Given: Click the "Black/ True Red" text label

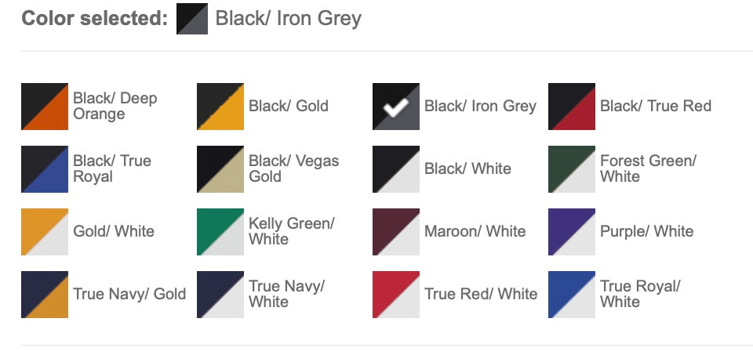Looking at the screenshot, I should tap(656, 107).
